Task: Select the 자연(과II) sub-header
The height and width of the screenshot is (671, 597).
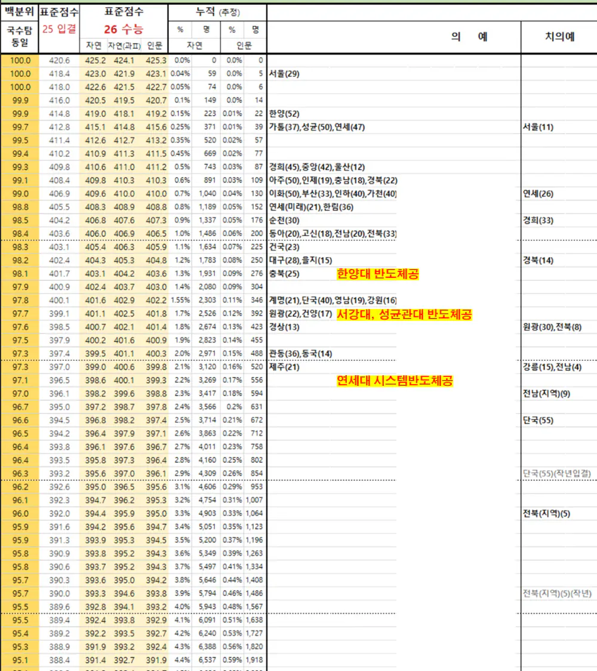Action: 124,45
